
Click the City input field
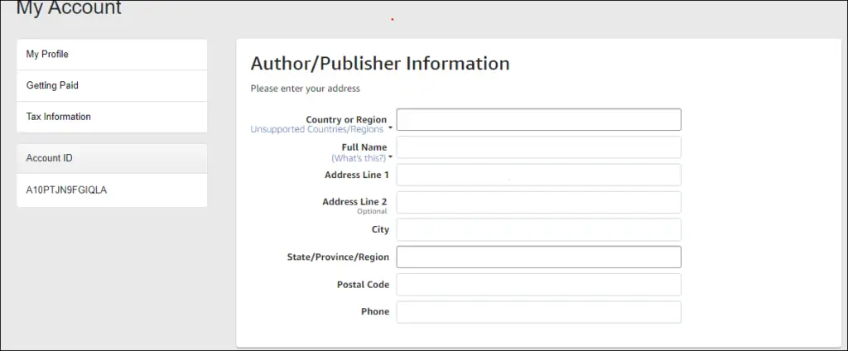click(x=538, y=229)
